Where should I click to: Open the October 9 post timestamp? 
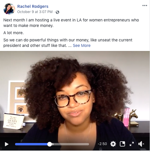click(x=35, y=12)
